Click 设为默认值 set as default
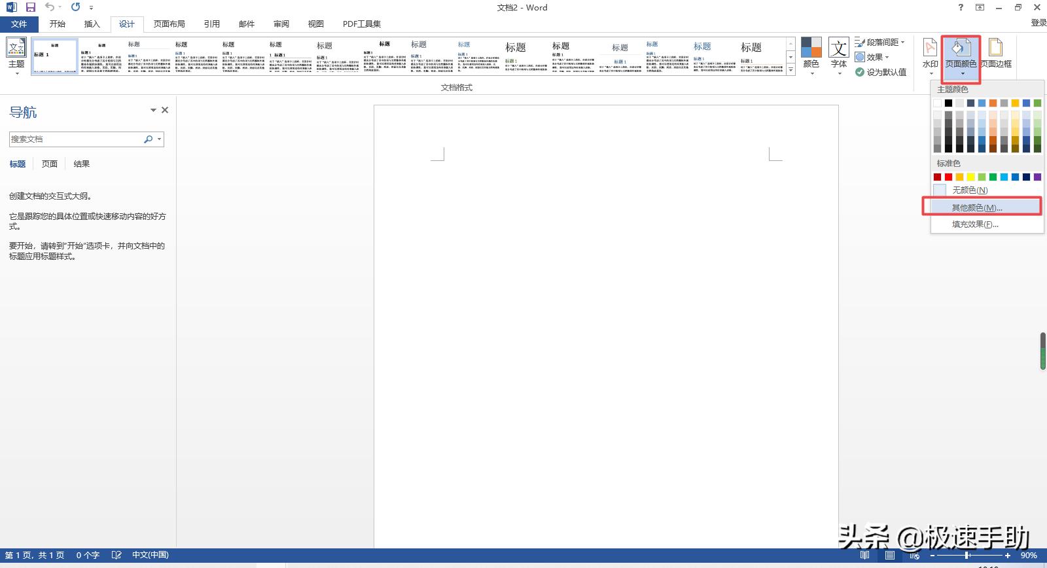1047x568 pixels. (x=881, y=72)
